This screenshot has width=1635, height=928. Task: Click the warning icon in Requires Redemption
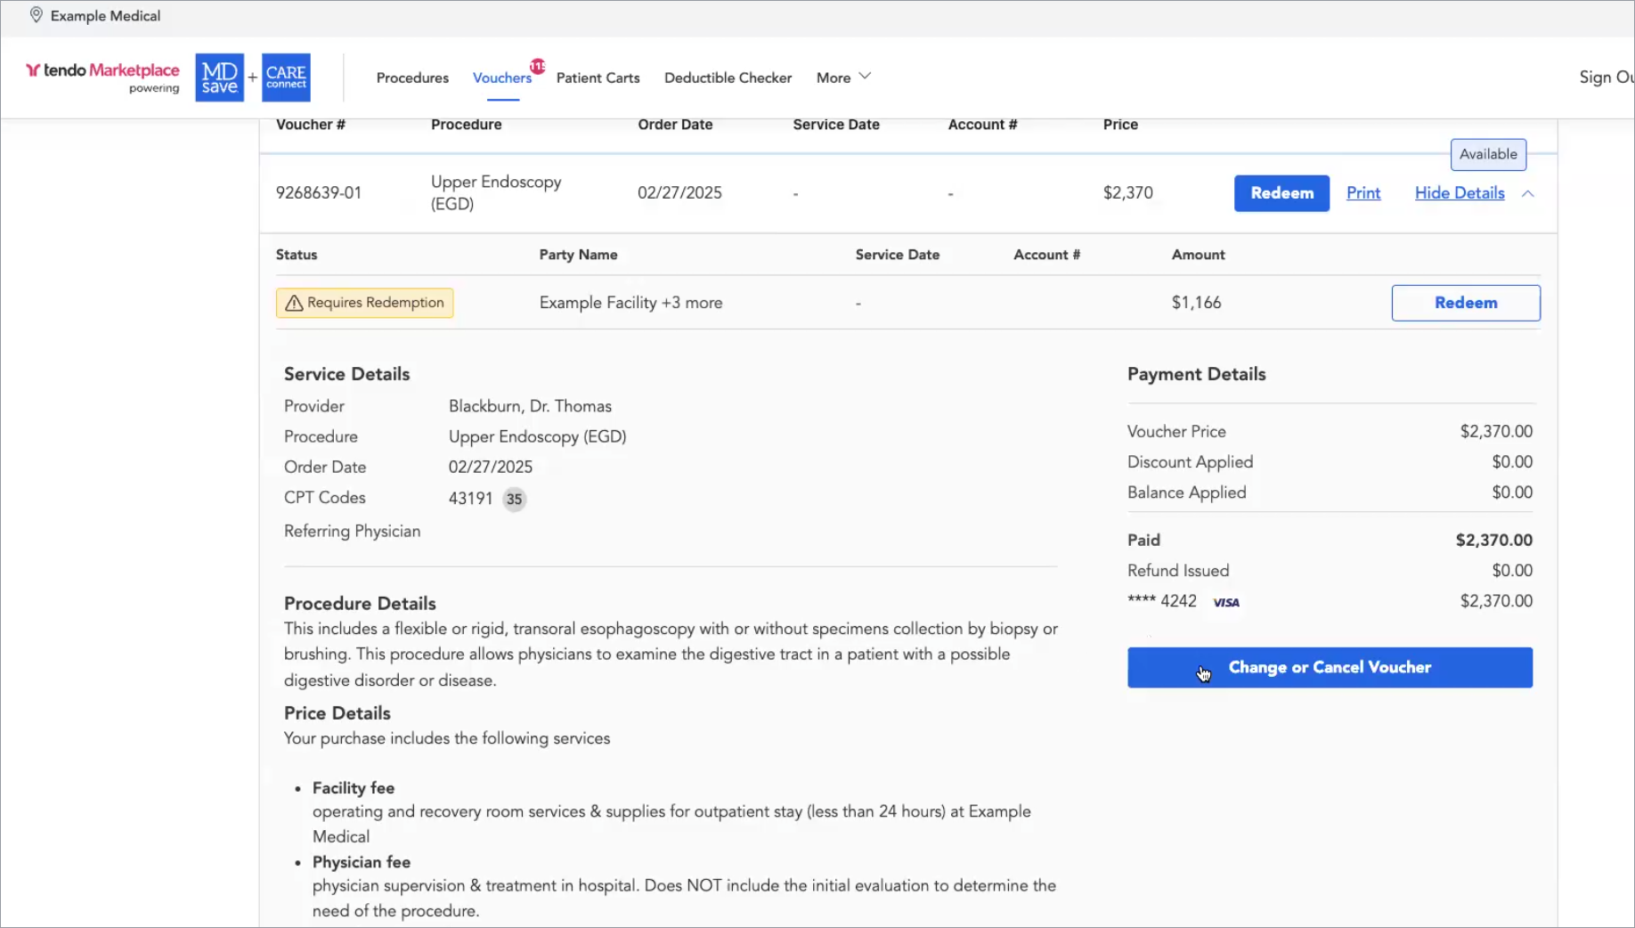coord(294,303)
